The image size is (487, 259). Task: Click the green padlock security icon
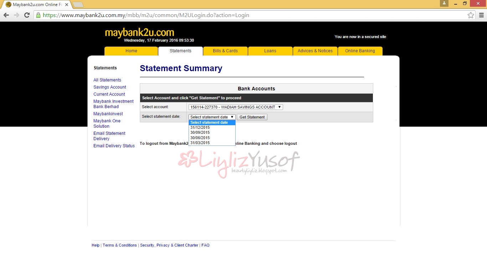pyautogui.click(x=38, y=15)
